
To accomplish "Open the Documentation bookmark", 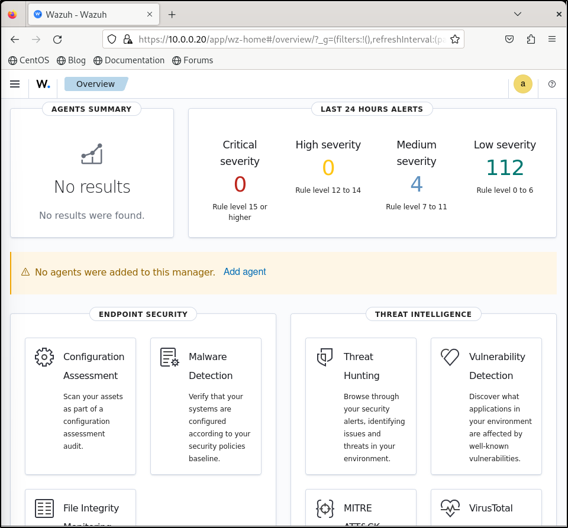I will [x=129, y=60].
